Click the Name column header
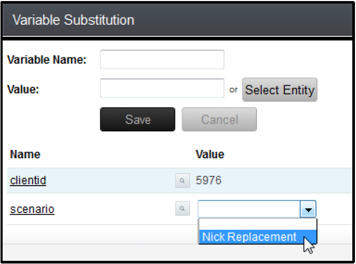 25,155
